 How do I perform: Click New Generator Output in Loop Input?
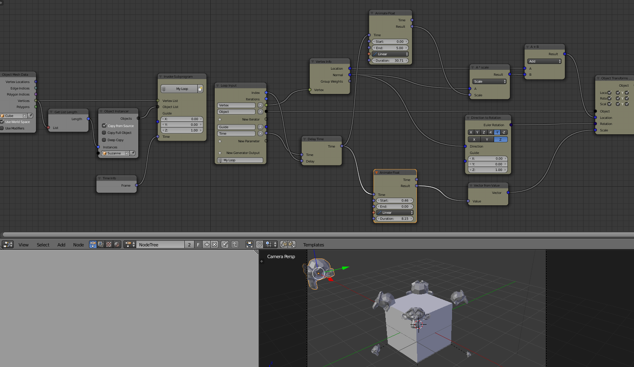tap(240, 153)
